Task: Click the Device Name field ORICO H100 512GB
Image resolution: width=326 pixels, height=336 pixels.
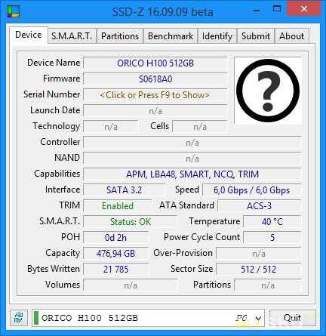Action: pos(155,63)
